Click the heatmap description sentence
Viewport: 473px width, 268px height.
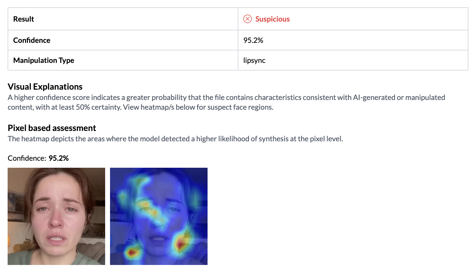pos(175,139)
